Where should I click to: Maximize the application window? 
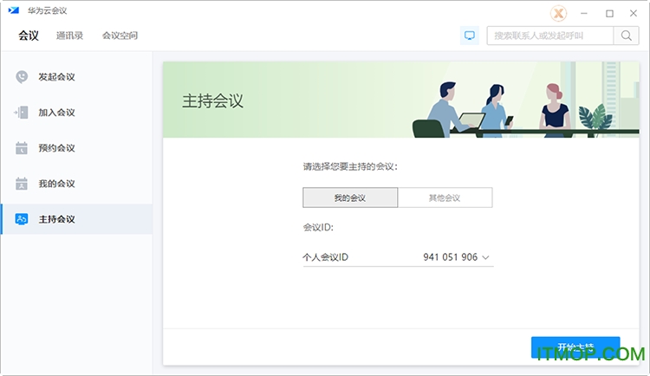[609, 13]
